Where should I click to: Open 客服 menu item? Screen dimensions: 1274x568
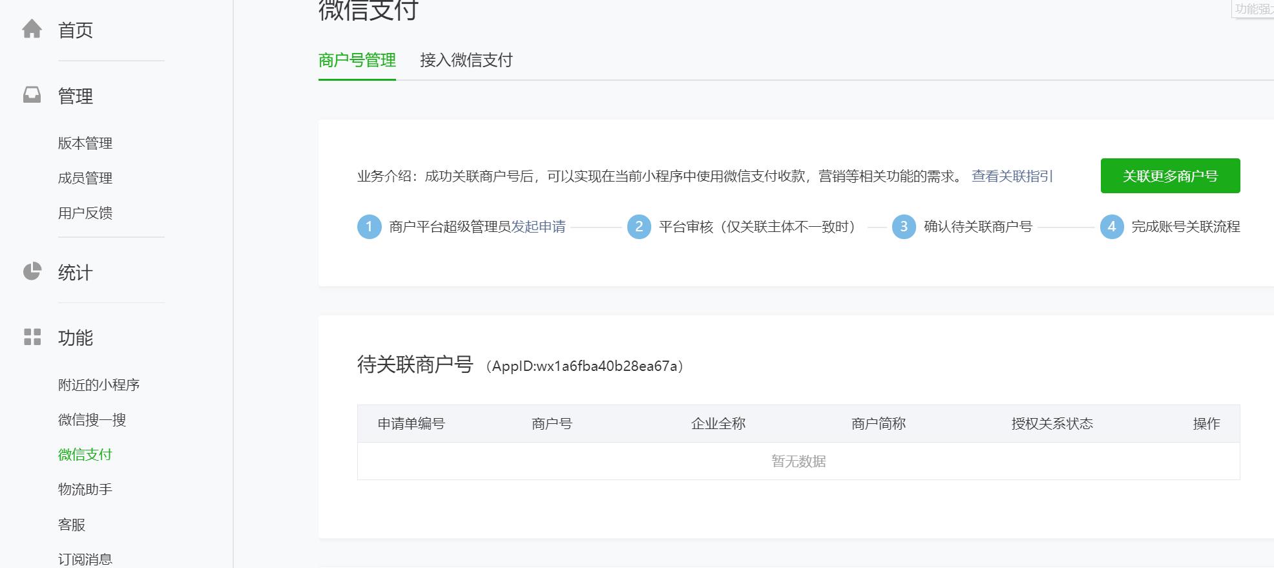pos(72,524)
